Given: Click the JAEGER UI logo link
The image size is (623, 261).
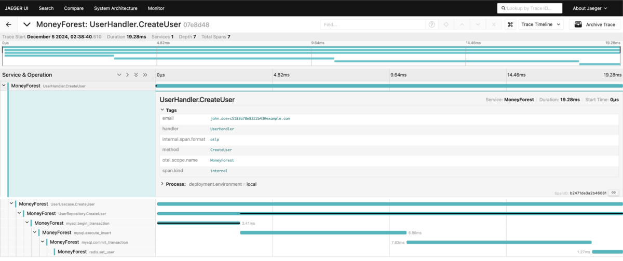Looking at the screenshot, I should point(17,8).
